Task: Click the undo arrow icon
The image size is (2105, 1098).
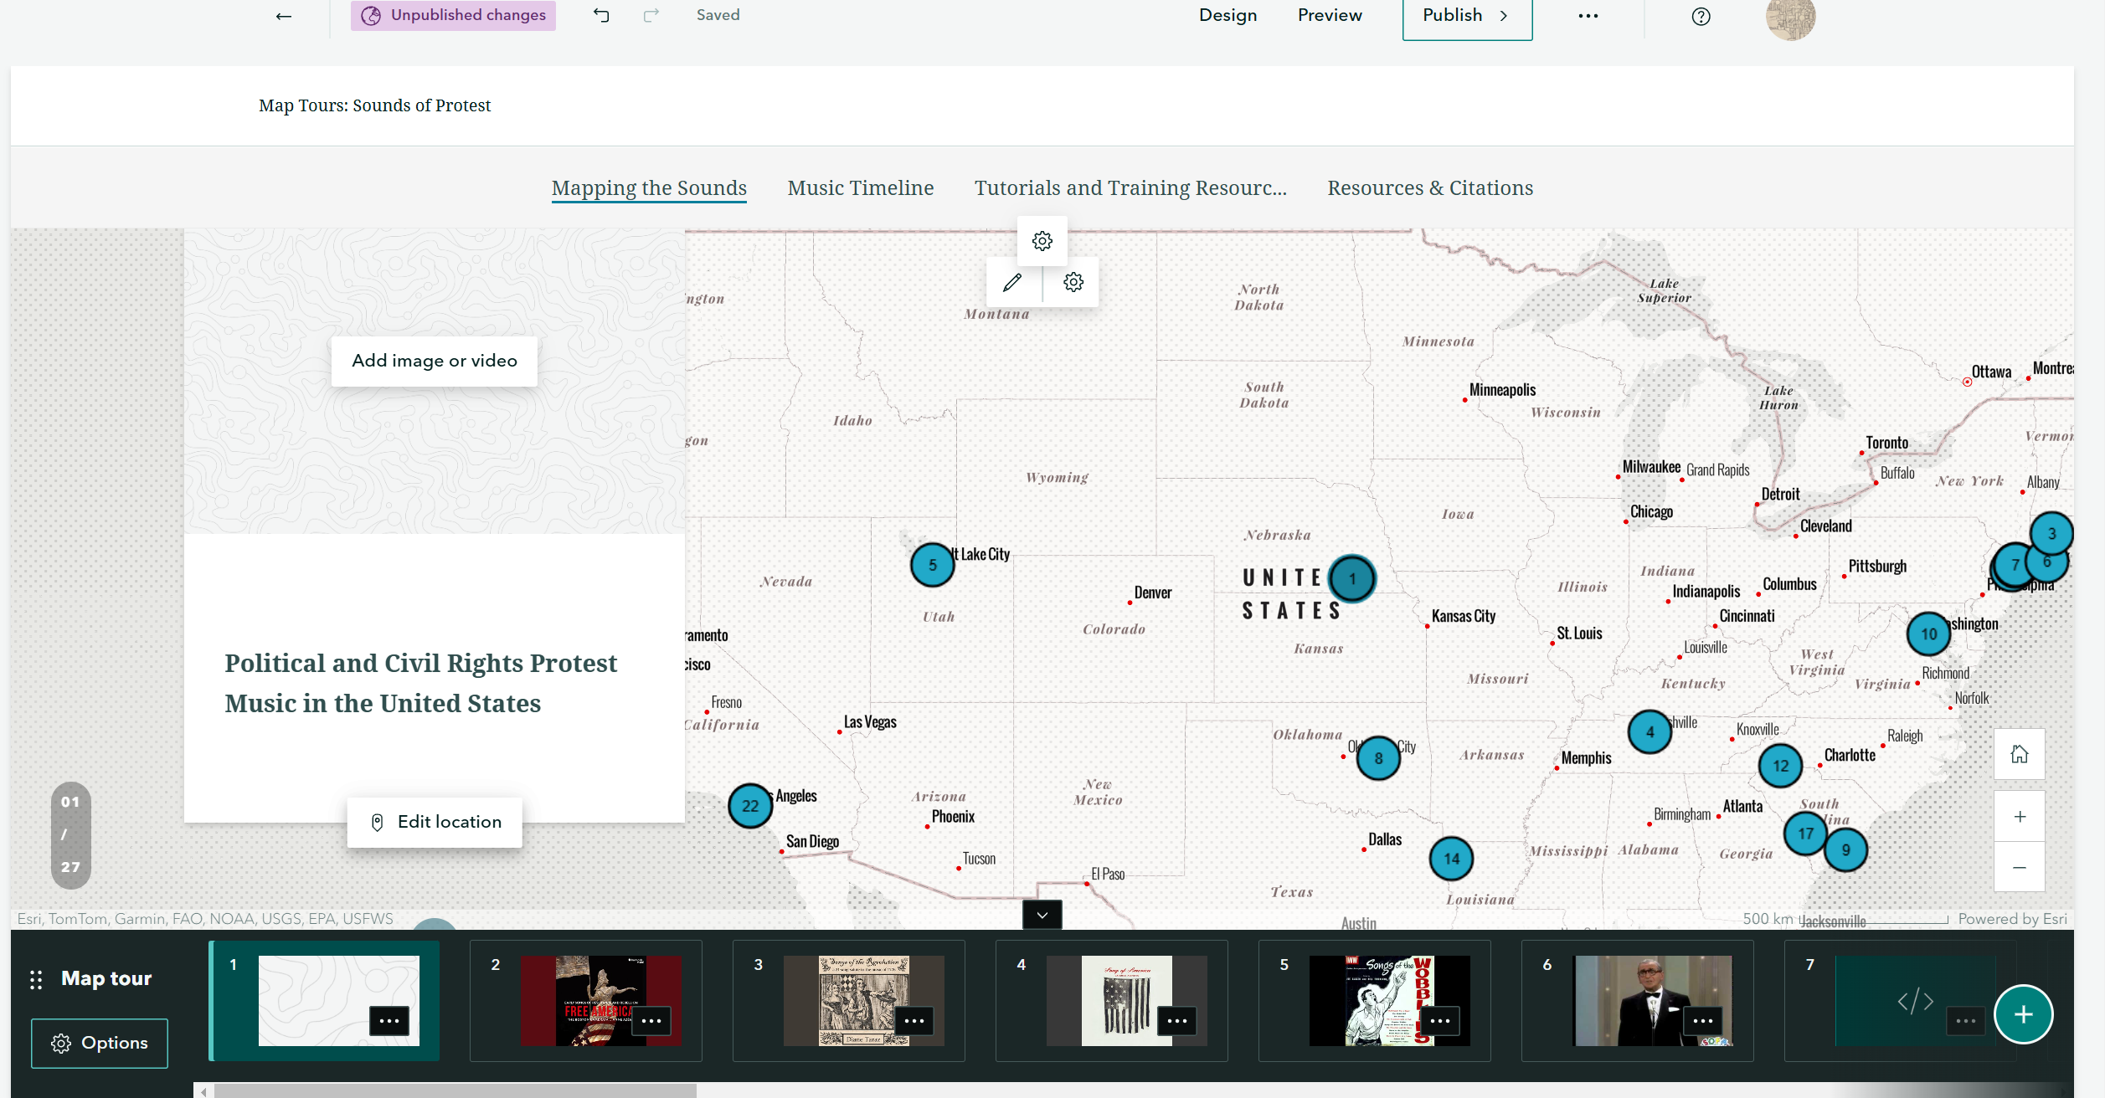Action: tap(601, 14)
